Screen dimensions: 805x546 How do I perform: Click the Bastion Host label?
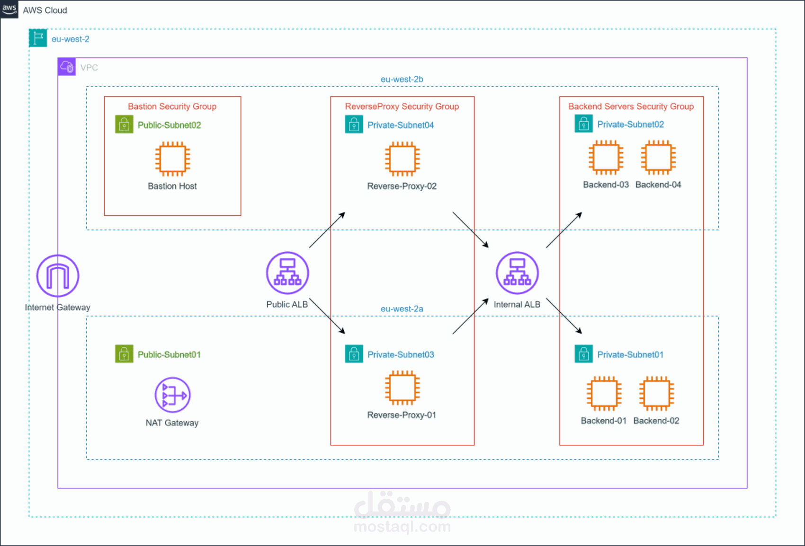pos(172,186)
